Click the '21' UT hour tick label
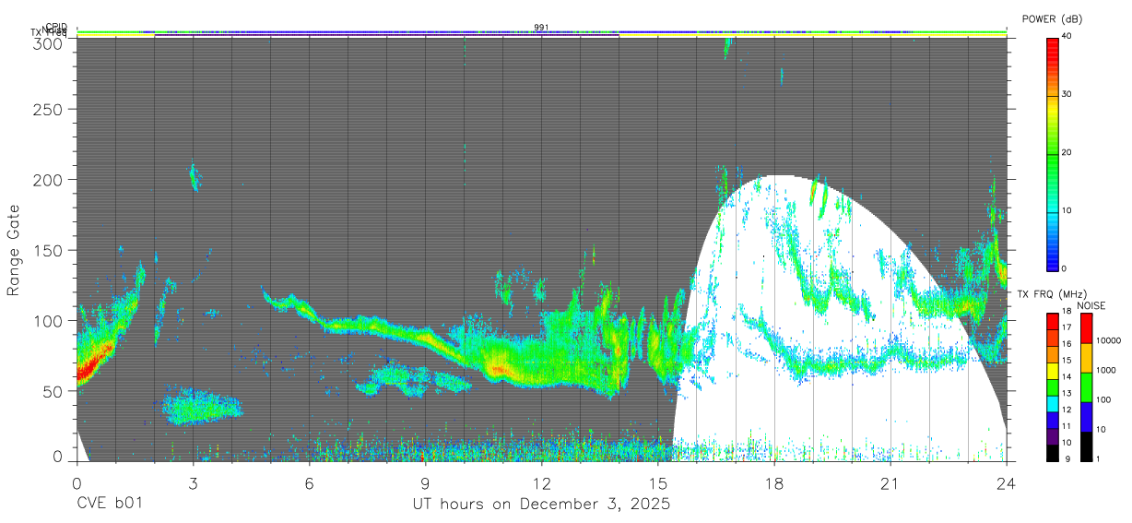 tap(890, 482)
